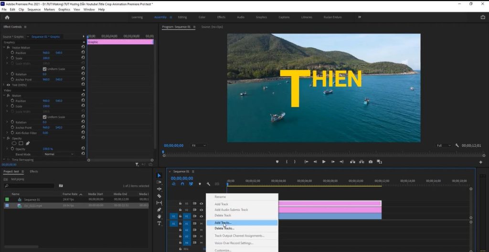Open Program Monitor settings wrench
489x252 pixels.
pyautogui.click(x=457, y=146)
